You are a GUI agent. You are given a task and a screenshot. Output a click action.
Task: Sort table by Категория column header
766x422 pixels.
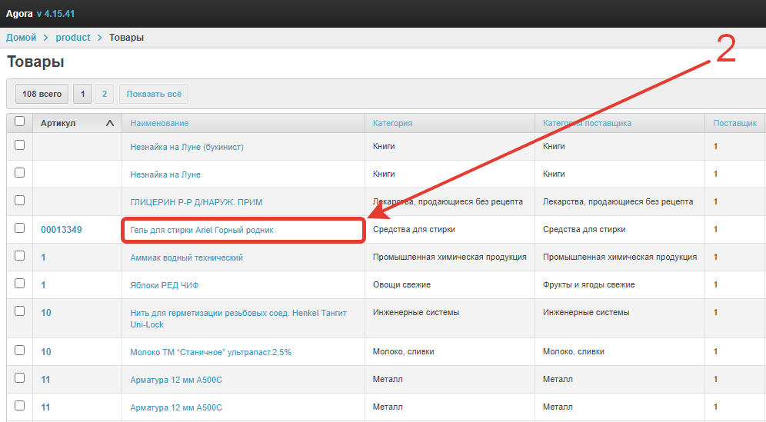(392, 123)
